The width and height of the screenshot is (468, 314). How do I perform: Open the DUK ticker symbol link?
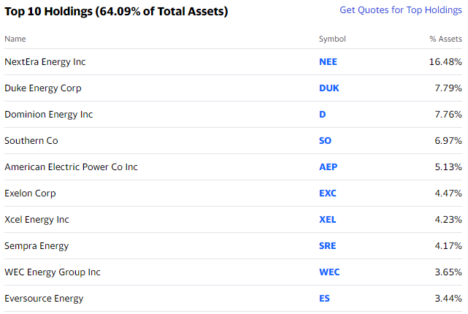[329, 88]
